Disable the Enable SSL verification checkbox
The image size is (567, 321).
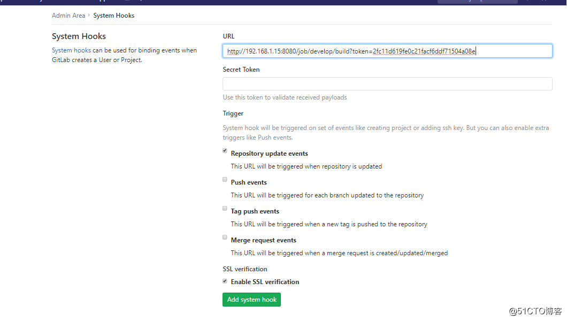[225, 280]
